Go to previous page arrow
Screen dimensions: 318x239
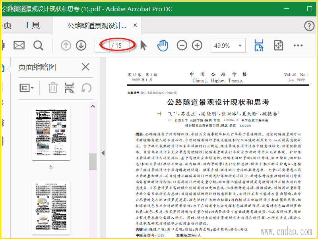tap(66, 45)
